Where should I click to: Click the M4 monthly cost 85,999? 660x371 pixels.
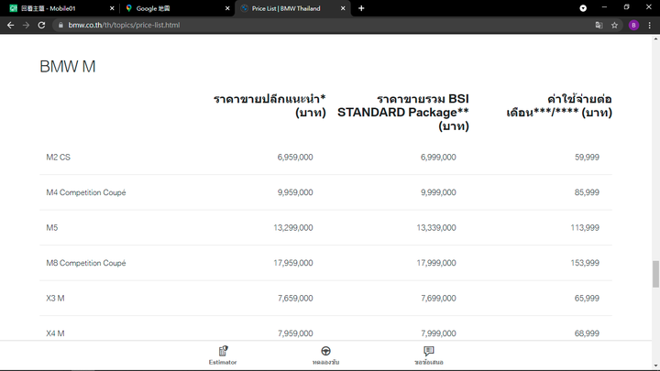point(587,192)
